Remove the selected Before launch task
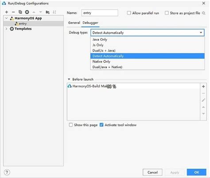This screenshot has width=210, height=178. click(203, 93)
